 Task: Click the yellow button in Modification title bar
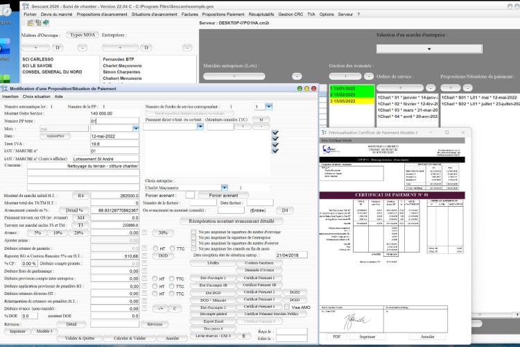coord(306,88)
